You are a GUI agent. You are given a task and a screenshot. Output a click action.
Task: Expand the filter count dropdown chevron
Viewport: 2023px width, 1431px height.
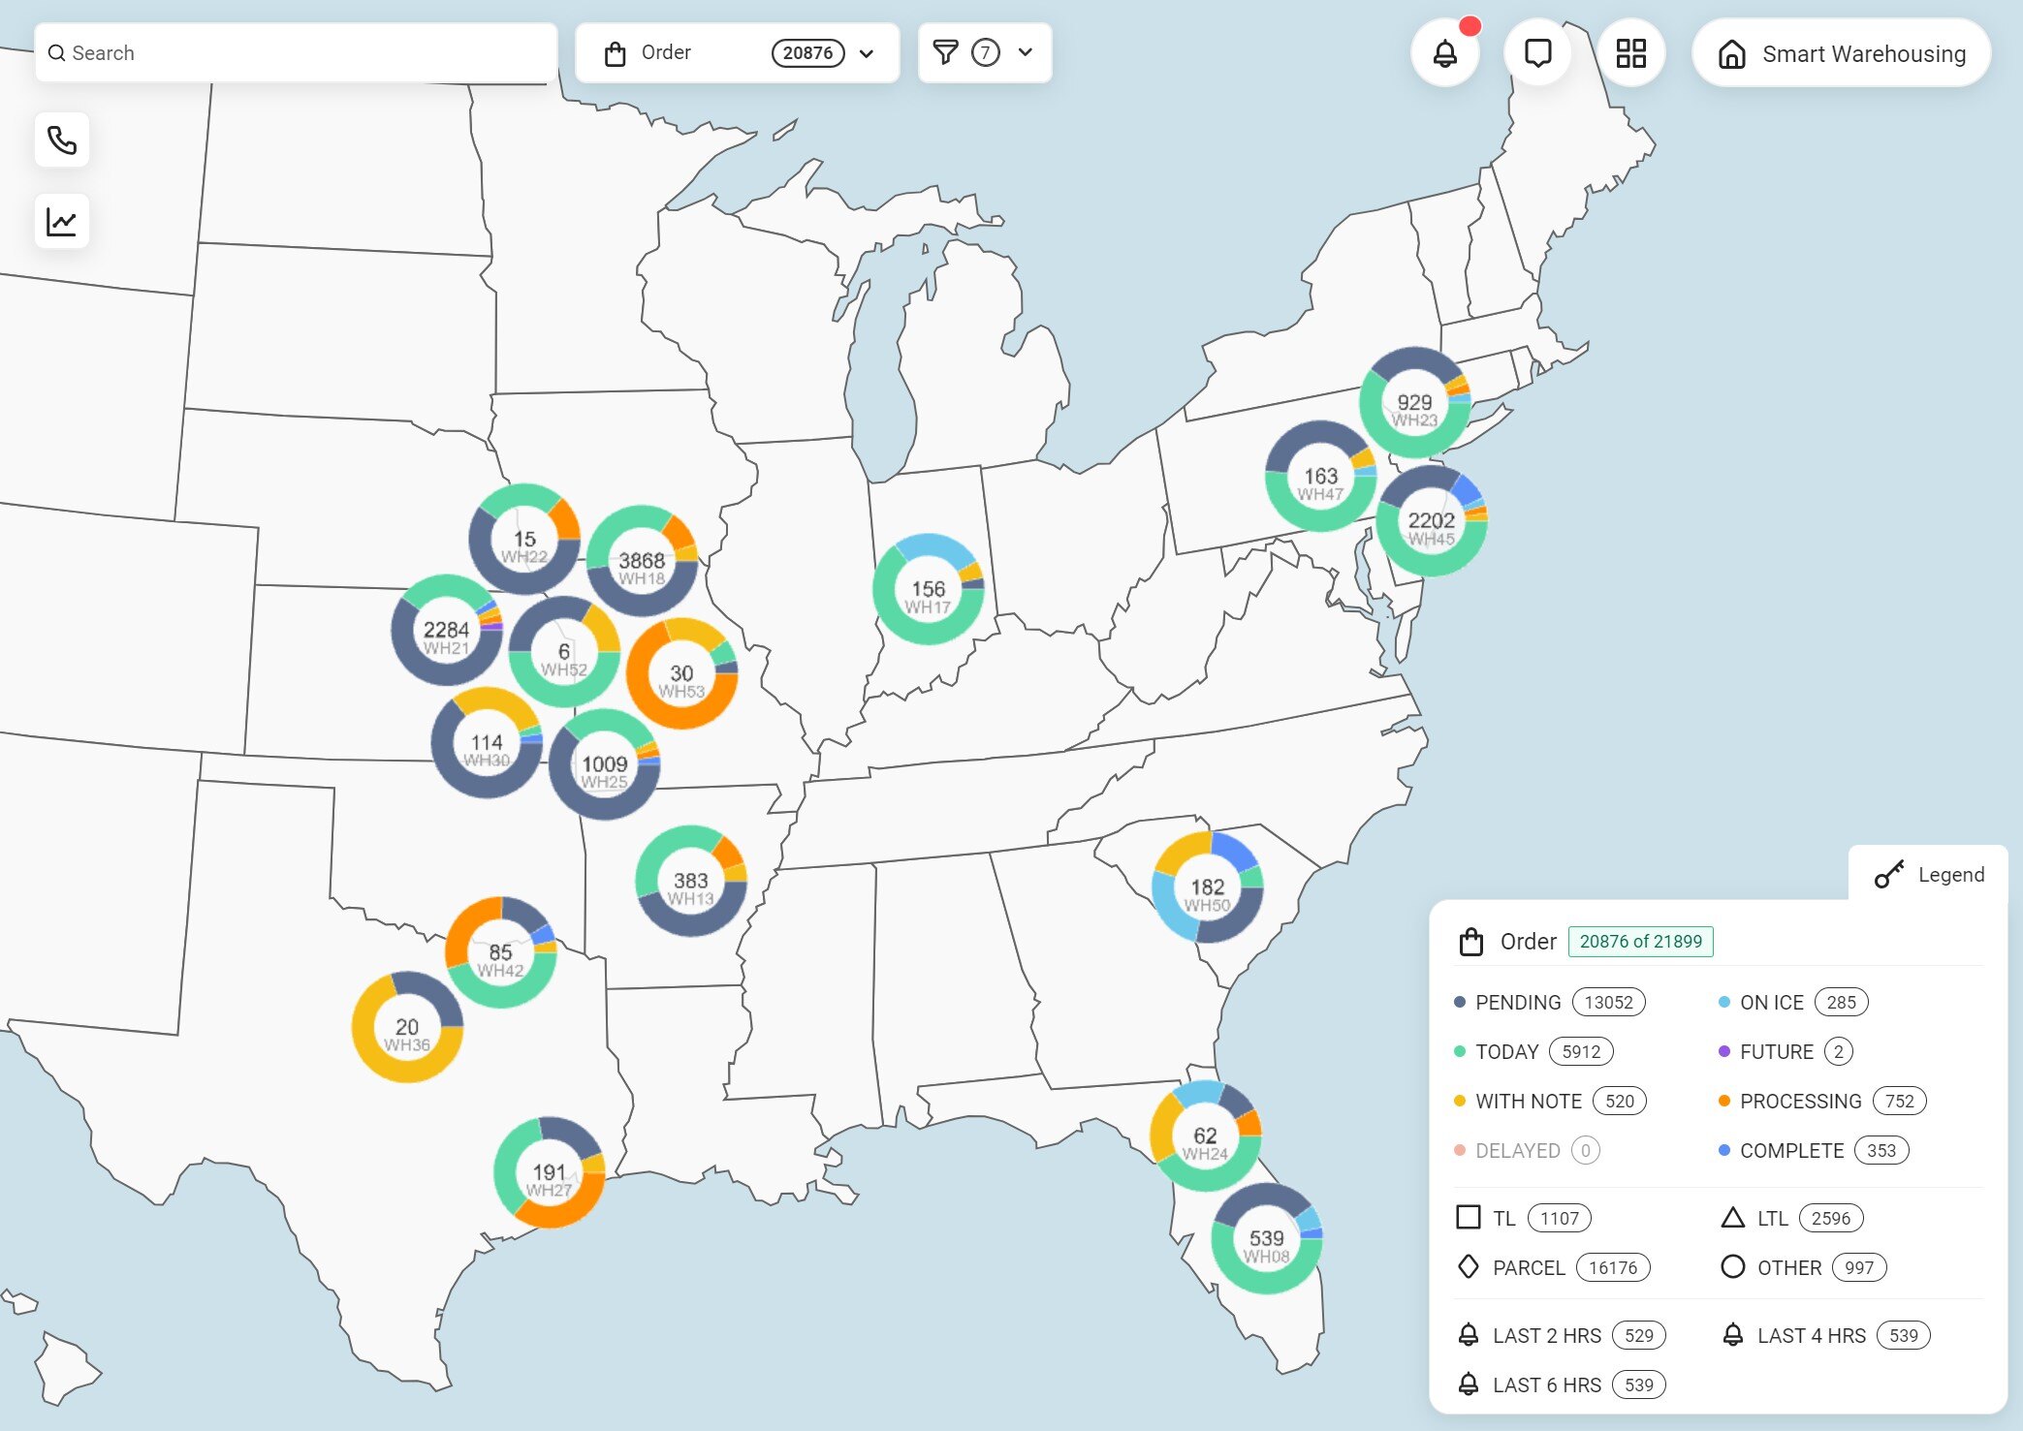coord(1026,52)
